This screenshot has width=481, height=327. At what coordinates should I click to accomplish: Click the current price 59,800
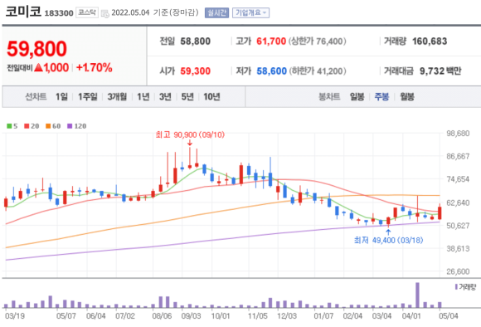[x=36, y=49]
